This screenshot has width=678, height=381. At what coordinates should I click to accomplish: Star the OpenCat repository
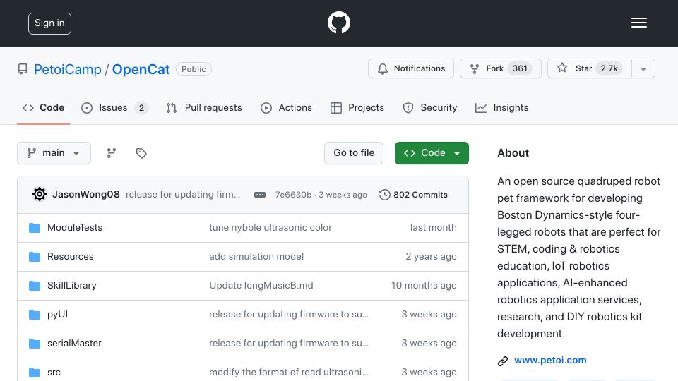(589, 68)
